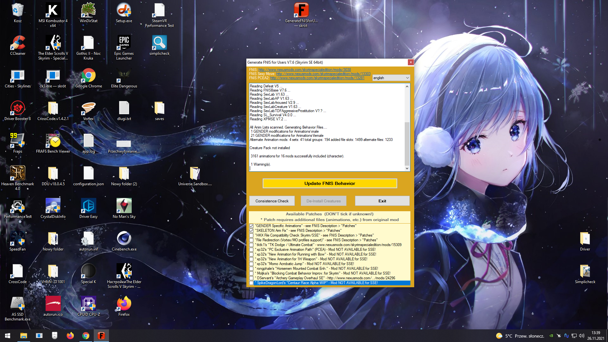Viewport: 608px width, 342px height.
Task: Select the saves folder on desktop
Action: pyautogui.click(x=159, y=111)
